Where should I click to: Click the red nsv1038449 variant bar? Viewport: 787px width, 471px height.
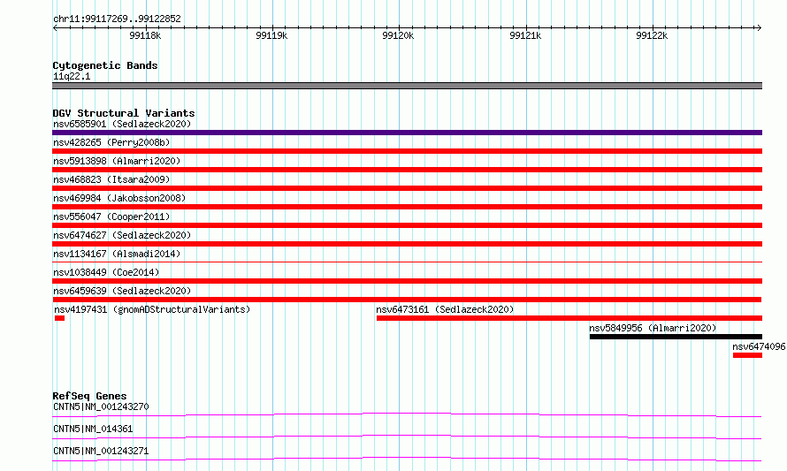pos(407,281)
